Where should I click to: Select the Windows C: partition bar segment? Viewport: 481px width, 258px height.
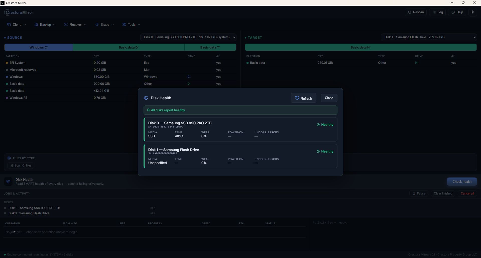39,47
